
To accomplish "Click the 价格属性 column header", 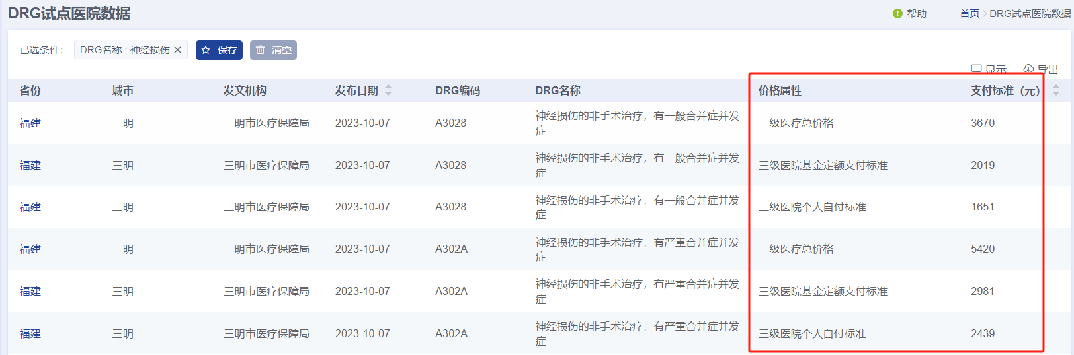I will pyautogui.click(x=780, y=90).
